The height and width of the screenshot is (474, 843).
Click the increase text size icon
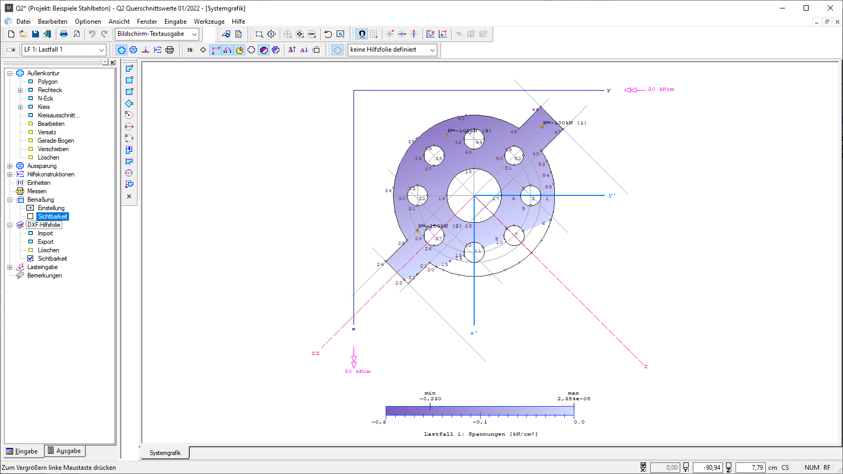(x=292, y=50)
